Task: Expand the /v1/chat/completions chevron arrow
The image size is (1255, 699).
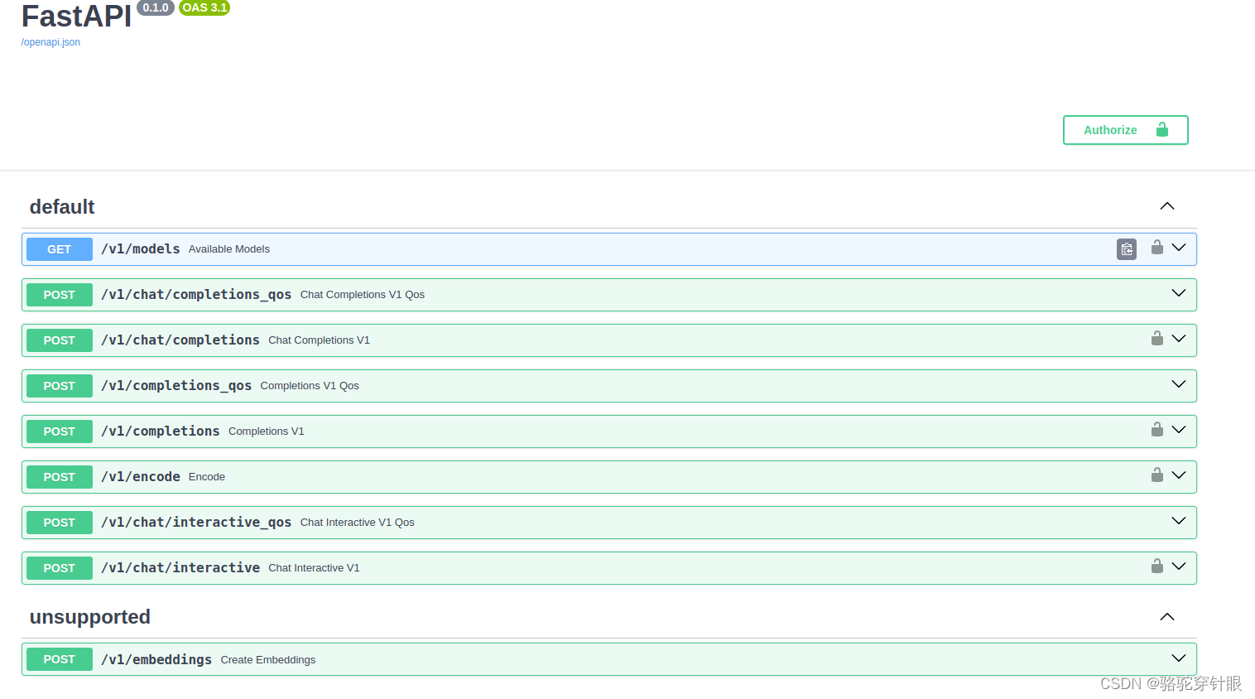Action: tap(1179, 339)
